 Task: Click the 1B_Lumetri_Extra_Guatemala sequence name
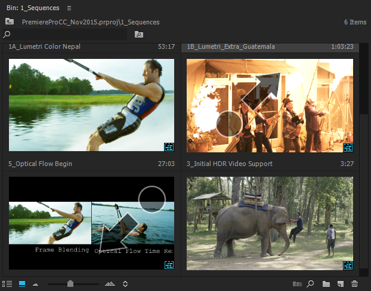click(230, 46)
